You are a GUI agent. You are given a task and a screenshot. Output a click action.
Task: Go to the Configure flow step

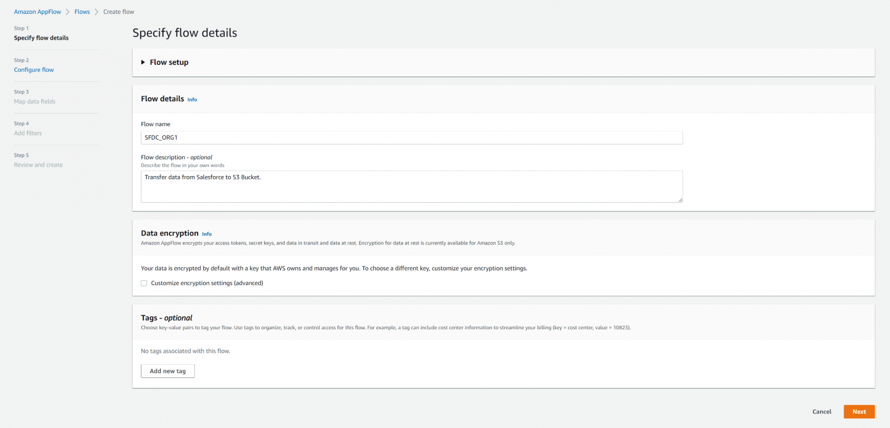click(x=33, y=70)
